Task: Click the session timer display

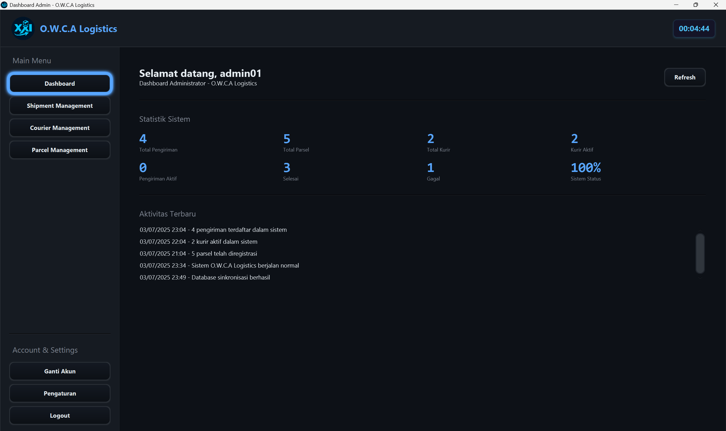Action: 694,28
